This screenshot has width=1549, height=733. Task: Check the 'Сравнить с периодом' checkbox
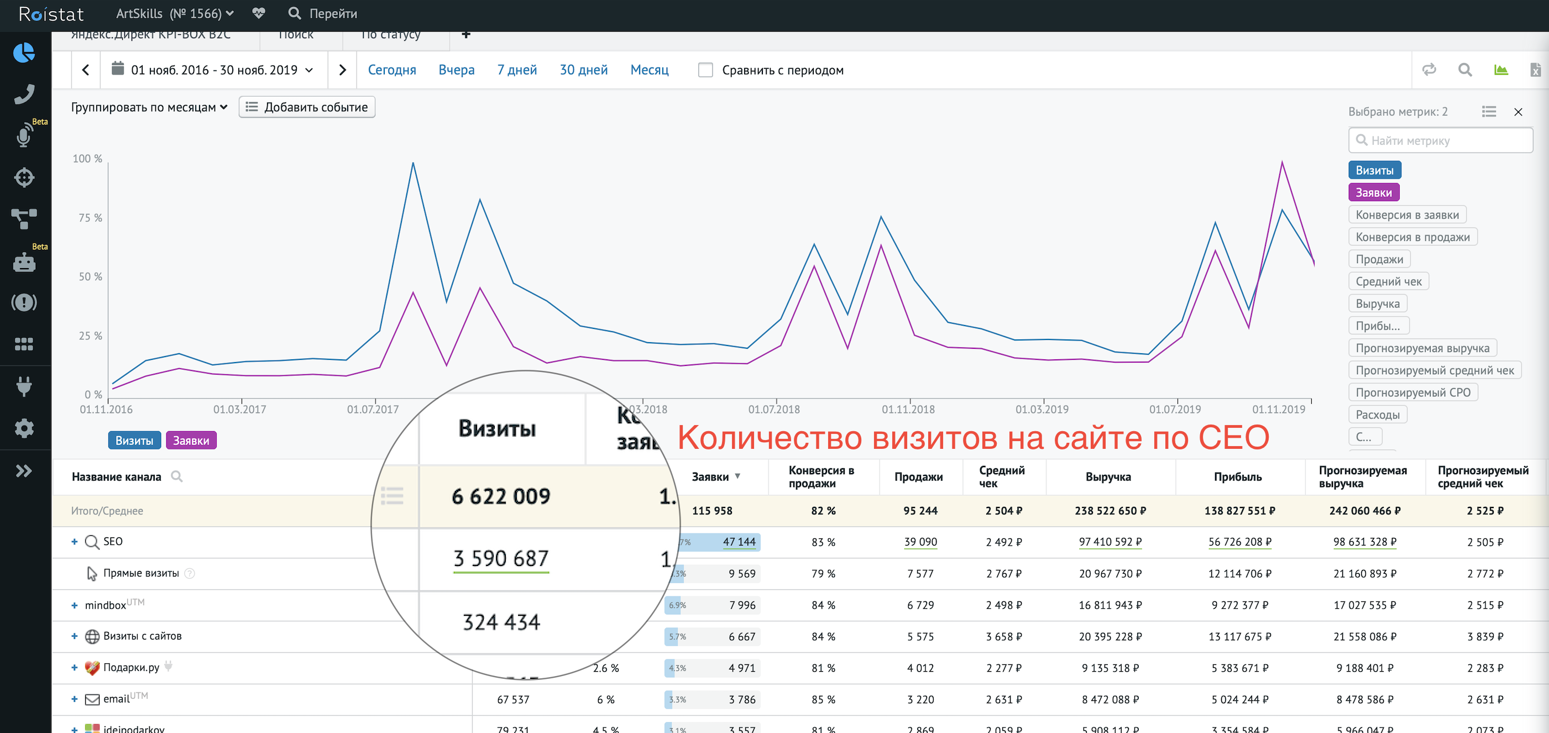(x=705, y=70)
